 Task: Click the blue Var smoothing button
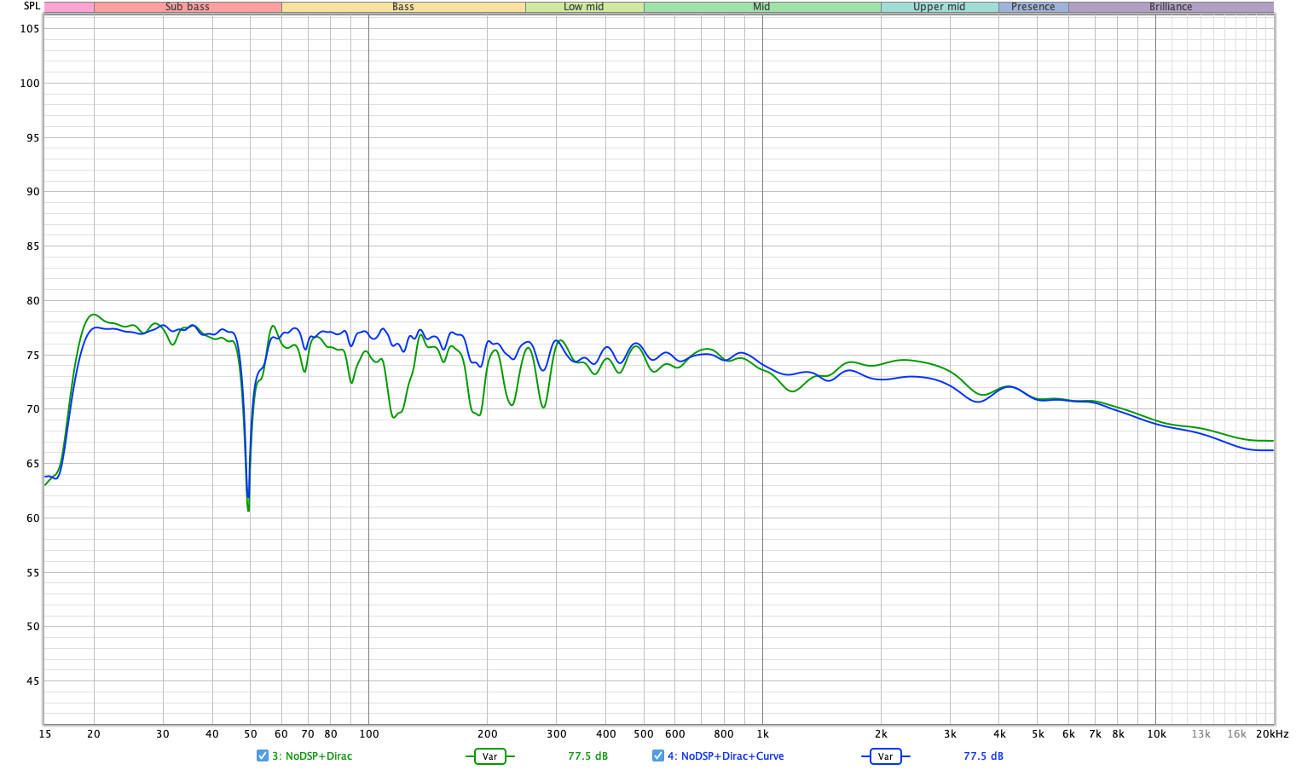pos(885,756)
